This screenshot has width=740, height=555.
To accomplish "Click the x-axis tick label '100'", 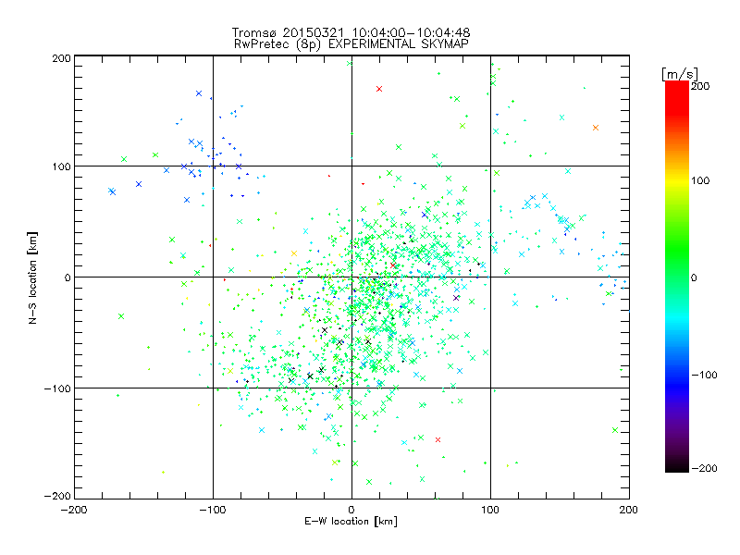I will point(490,510).
